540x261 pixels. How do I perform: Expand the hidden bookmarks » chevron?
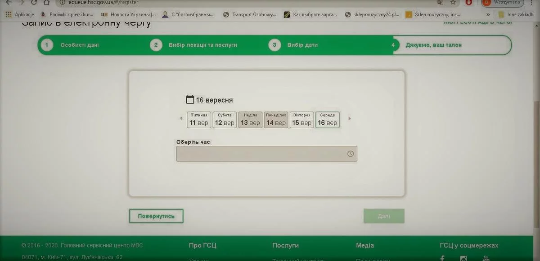pos(489,14)
